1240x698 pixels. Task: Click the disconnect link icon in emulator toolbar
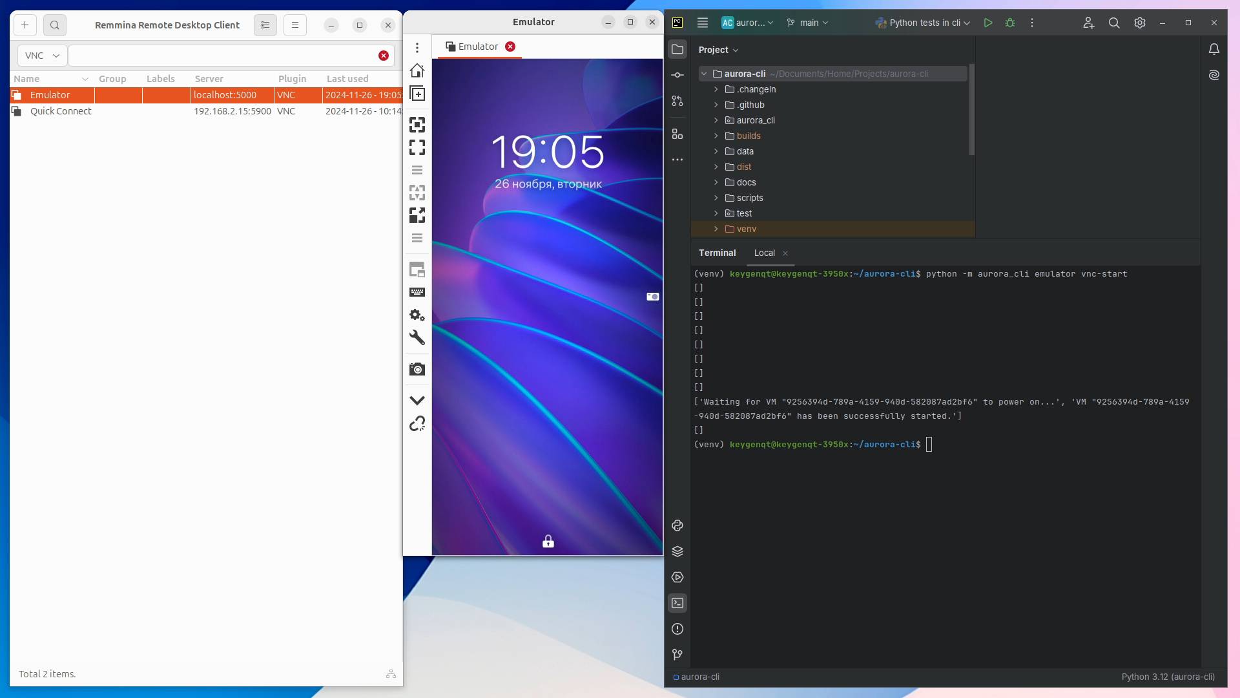[417, 424]
